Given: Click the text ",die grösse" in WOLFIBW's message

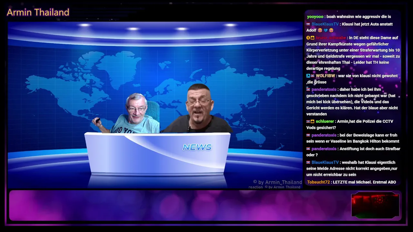Looking at the screenshot, I should pyautogui.click(x=317, y=82).
